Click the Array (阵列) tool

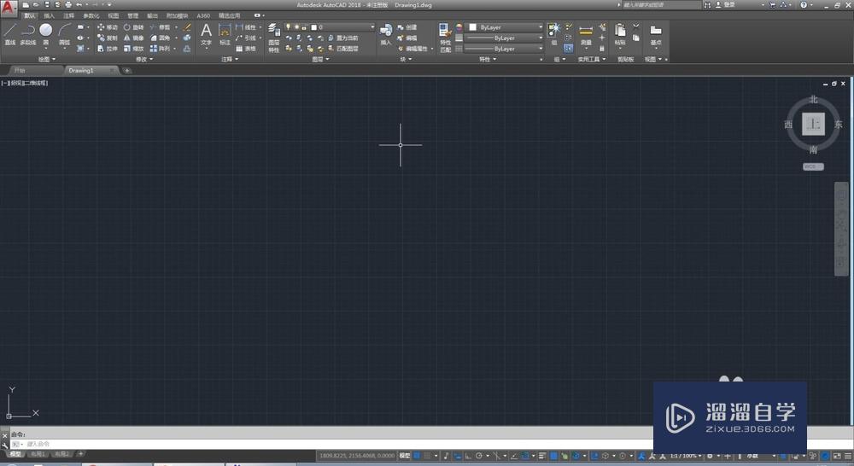coord(161,49)
